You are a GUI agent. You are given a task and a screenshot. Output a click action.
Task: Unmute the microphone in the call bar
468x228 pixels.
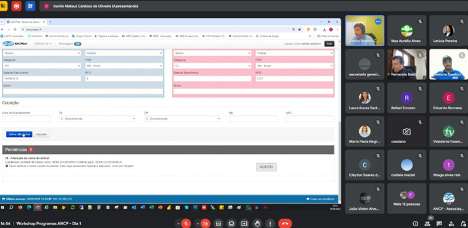pyautogui.click(x=186, y=223)
